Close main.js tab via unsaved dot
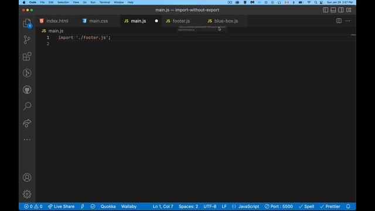Image resolution: width=375 pixels, height=211 pixels. click(156, 21)
